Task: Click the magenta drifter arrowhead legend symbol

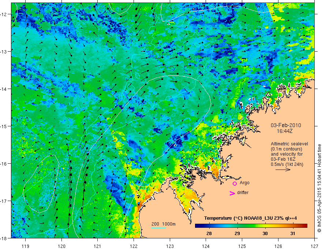Action: [x=232, y=193]
